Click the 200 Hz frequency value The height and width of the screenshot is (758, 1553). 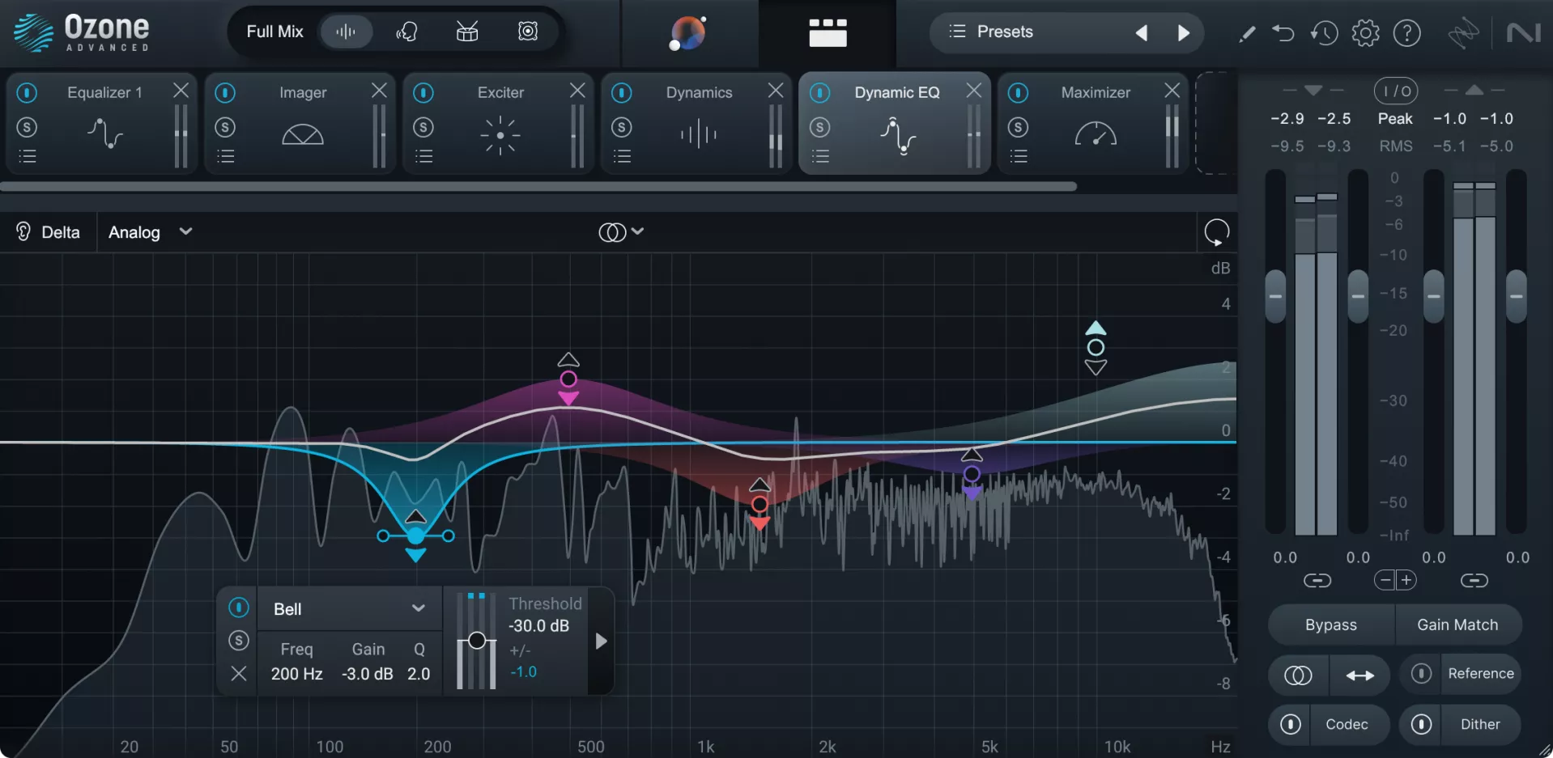tap(296, 674)
